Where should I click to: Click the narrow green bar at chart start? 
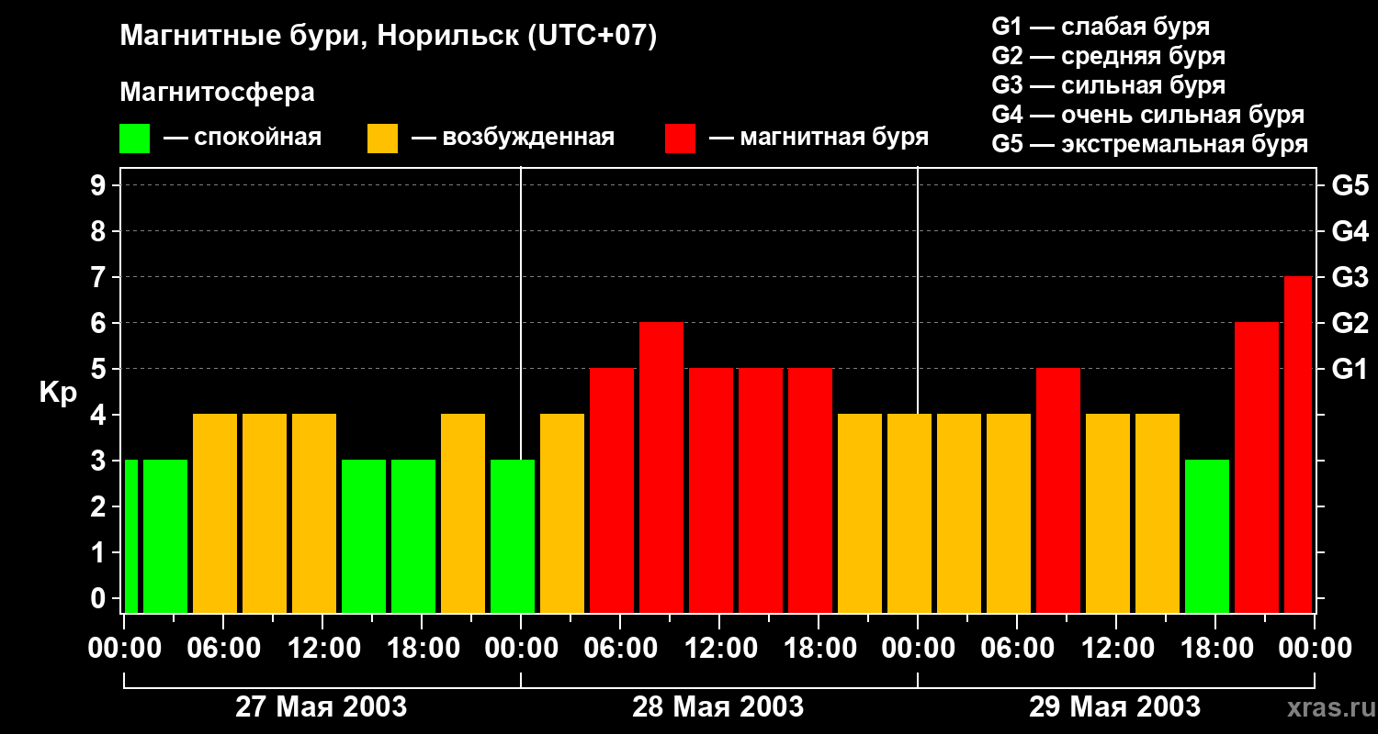131,536
